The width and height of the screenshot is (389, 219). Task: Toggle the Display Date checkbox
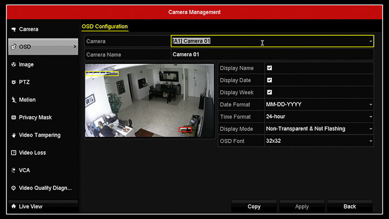pos(270,80)
